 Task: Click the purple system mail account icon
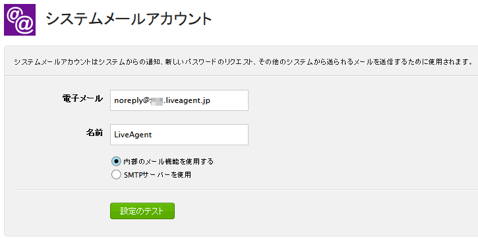point(20,20)
